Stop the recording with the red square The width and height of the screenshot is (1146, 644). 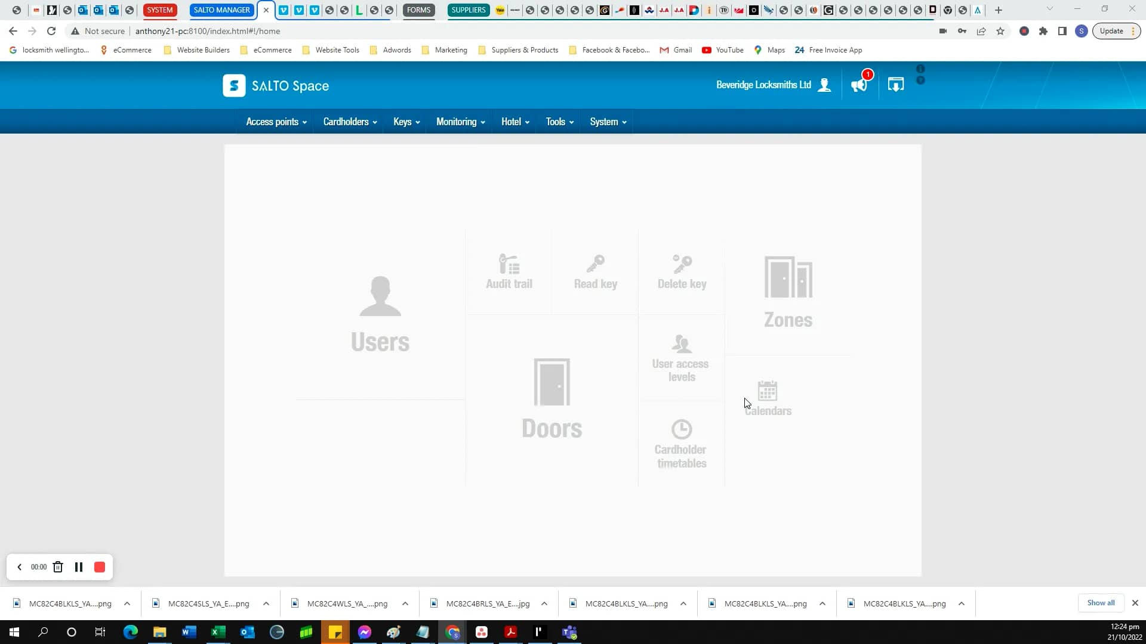pos(99,566)
